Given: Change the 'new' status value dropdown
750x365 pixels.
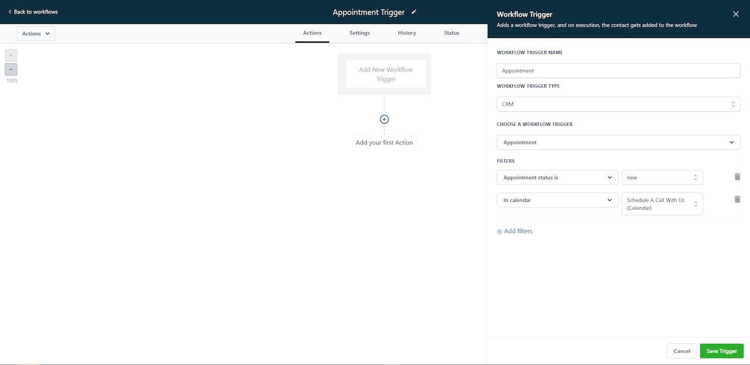Looking at the screenshot, I should tap(662, 177).
